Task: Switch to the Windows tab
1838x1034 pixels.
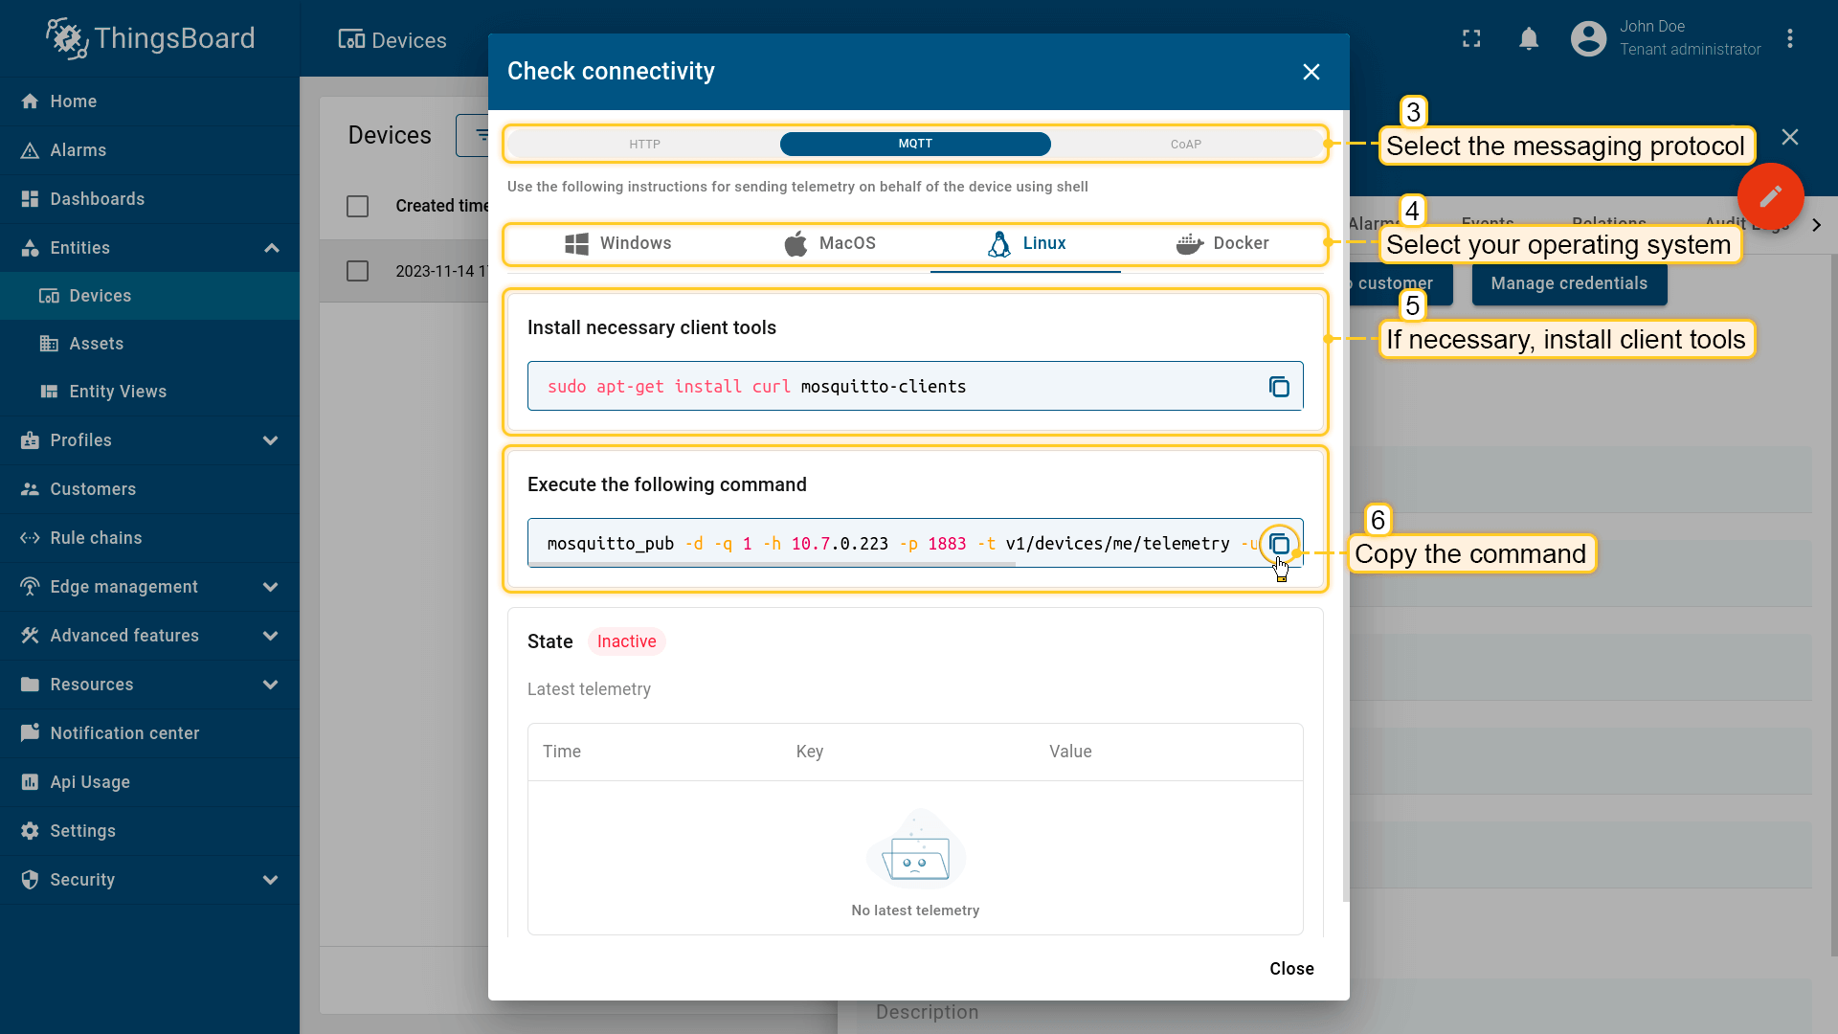Action: point(618,243)
